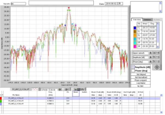Open format options for the Amplitude [dB] axis

[x=158, y=57]
